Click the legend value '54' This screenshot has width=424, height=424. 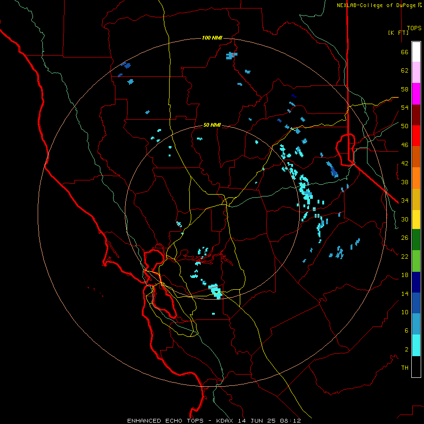(405, 107)
